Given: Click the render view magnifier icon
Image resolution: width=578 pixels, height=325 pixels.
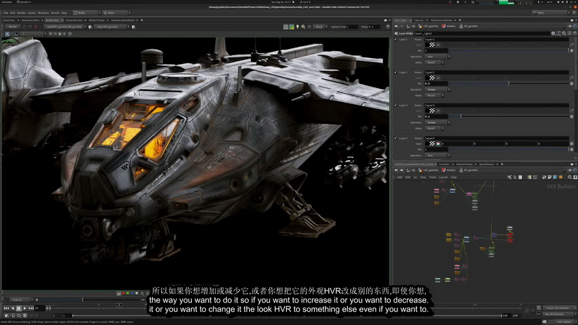Looking at the screenshot, I should click(x=303, y=27).
